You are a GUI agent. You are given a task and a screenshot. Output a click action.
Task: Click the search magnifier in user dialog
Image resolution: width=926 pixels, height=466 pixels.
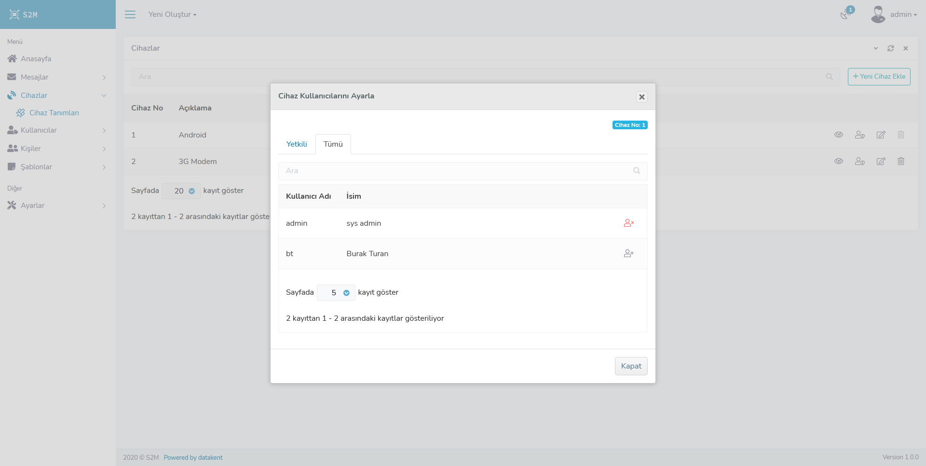637,171
